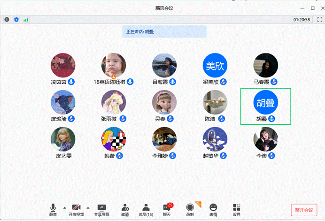Start 录制 recording
The width and height of the screenshot is (325, 221).
(190, 209)
